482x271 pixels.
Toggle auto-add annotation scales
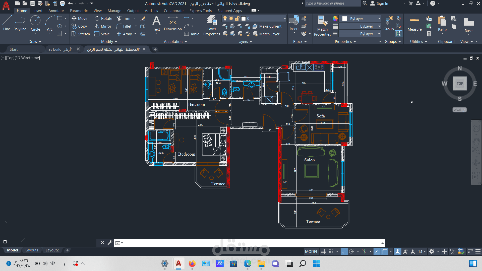click(x=405, y=251)
